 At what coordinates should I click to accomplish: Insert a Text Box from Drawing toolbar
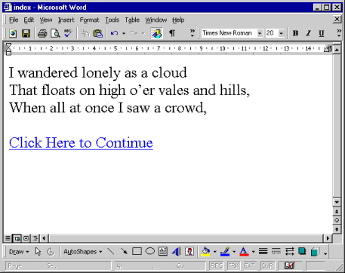pyautogui.click(x=163, y=252)
